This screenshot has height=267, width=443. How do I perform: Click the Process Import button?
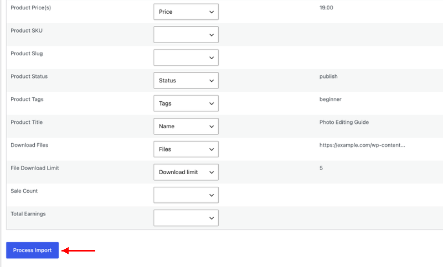point(33,250)
